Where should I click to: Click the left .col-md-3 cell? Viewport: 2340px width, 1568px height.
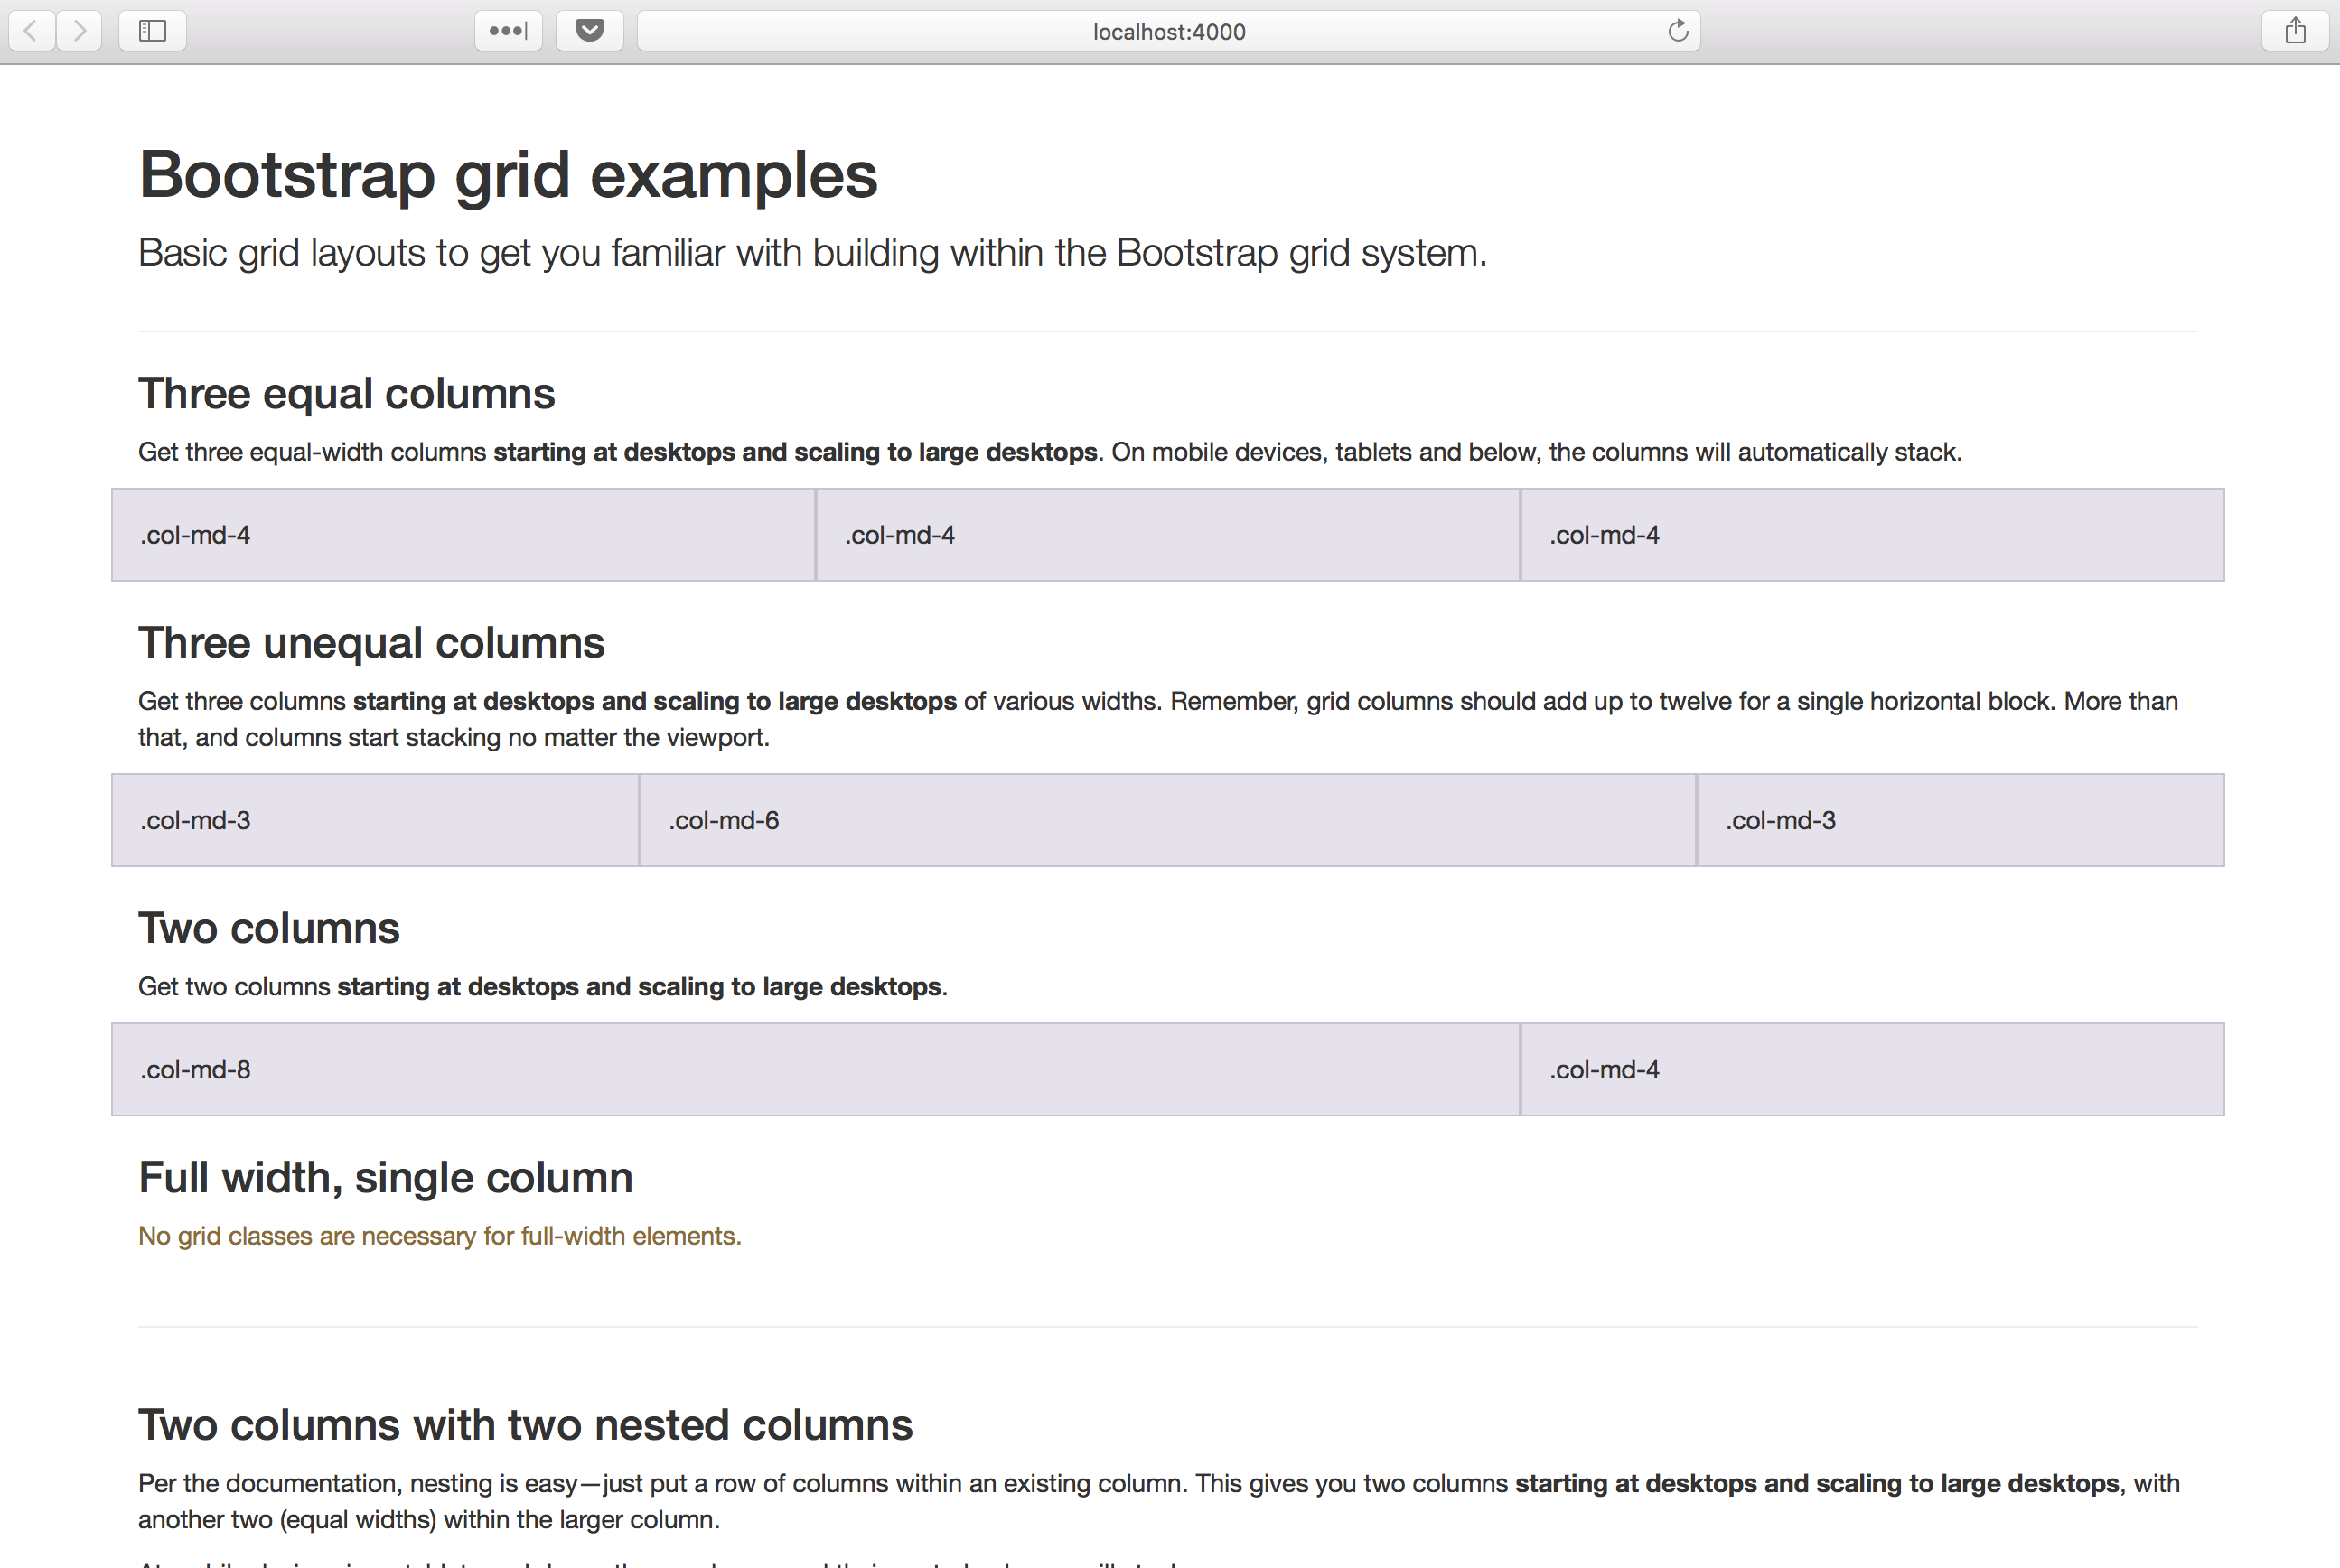click(x=375, y=820)
